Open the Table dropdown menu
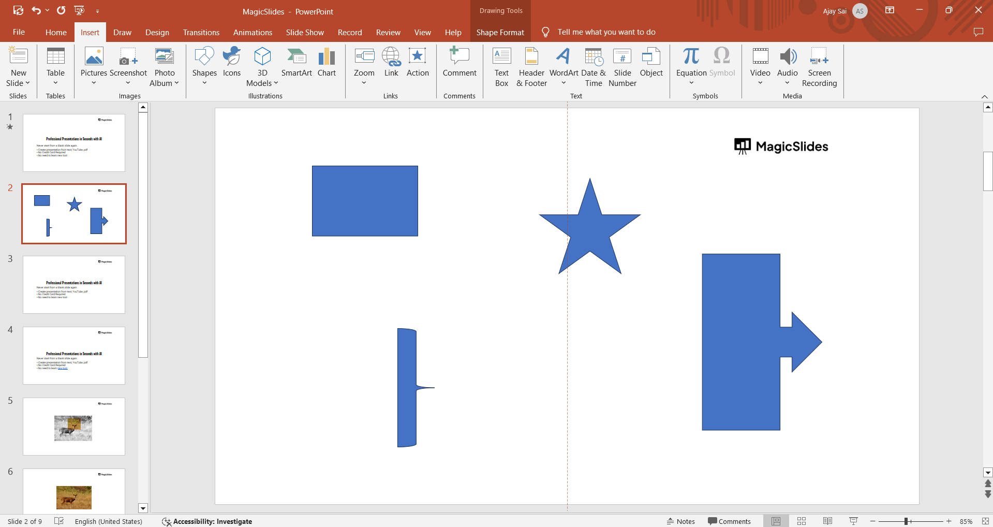This screenshot has width=993, height=527. coord(55,83)
